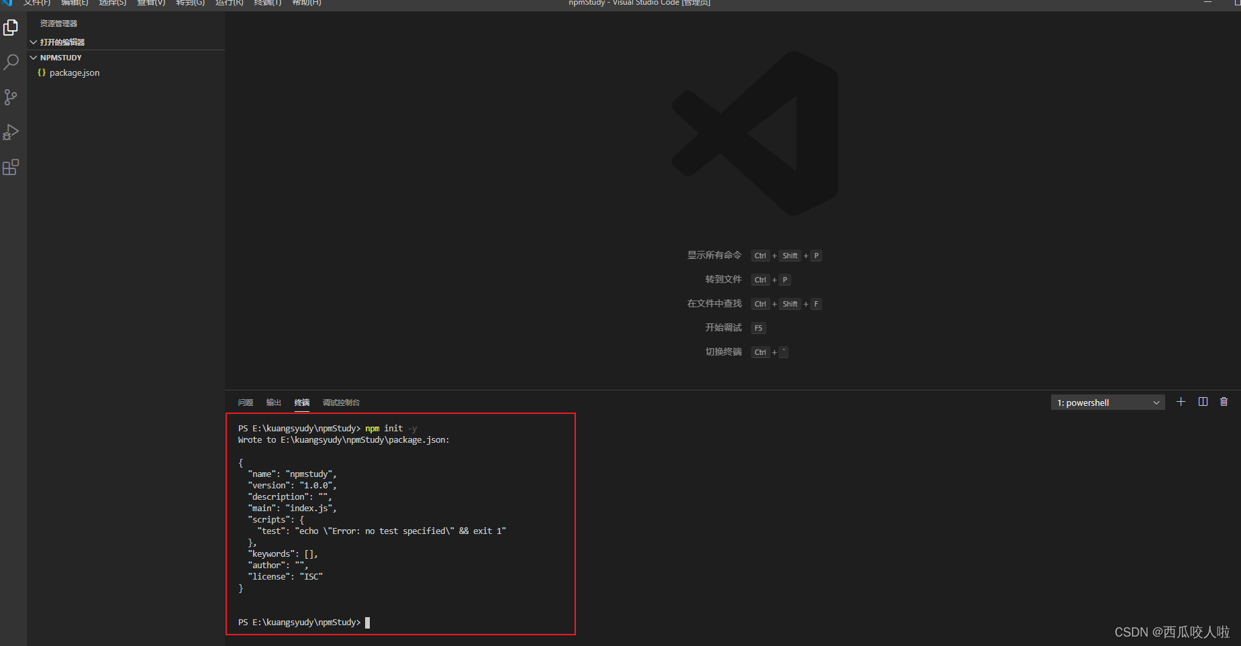The image size is (1241, 646).
Task: Select the 终端 panel tab
Action: point(302,402)
